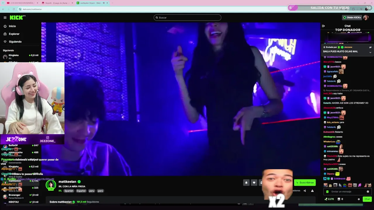Click the mattkeelan streamer name

coord(67,182)
